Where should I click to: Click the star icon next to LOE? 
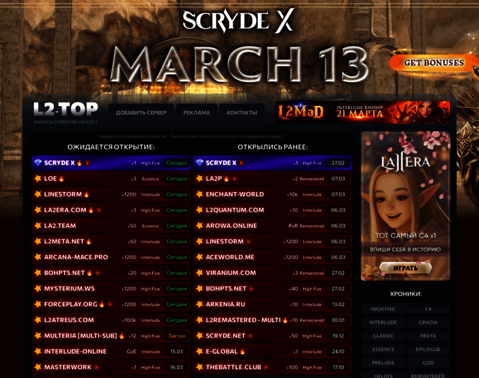pyautogui.click(x=38, y=178)
